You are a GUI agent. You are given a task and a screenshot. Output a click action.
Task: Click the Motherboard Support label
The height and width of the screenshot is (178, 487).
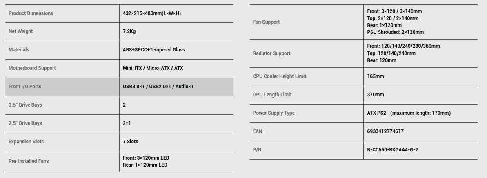(x=32, y=68)
